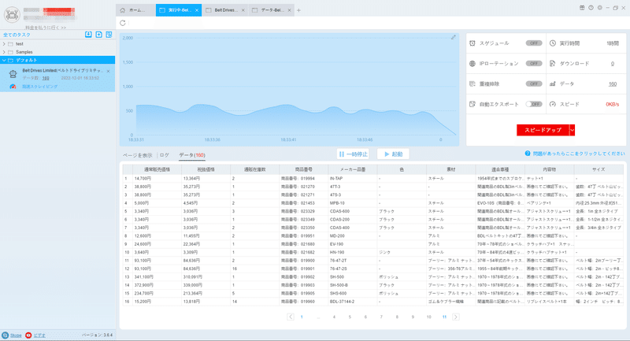Click the 自動エクスポート export icon

pos(472,104)
